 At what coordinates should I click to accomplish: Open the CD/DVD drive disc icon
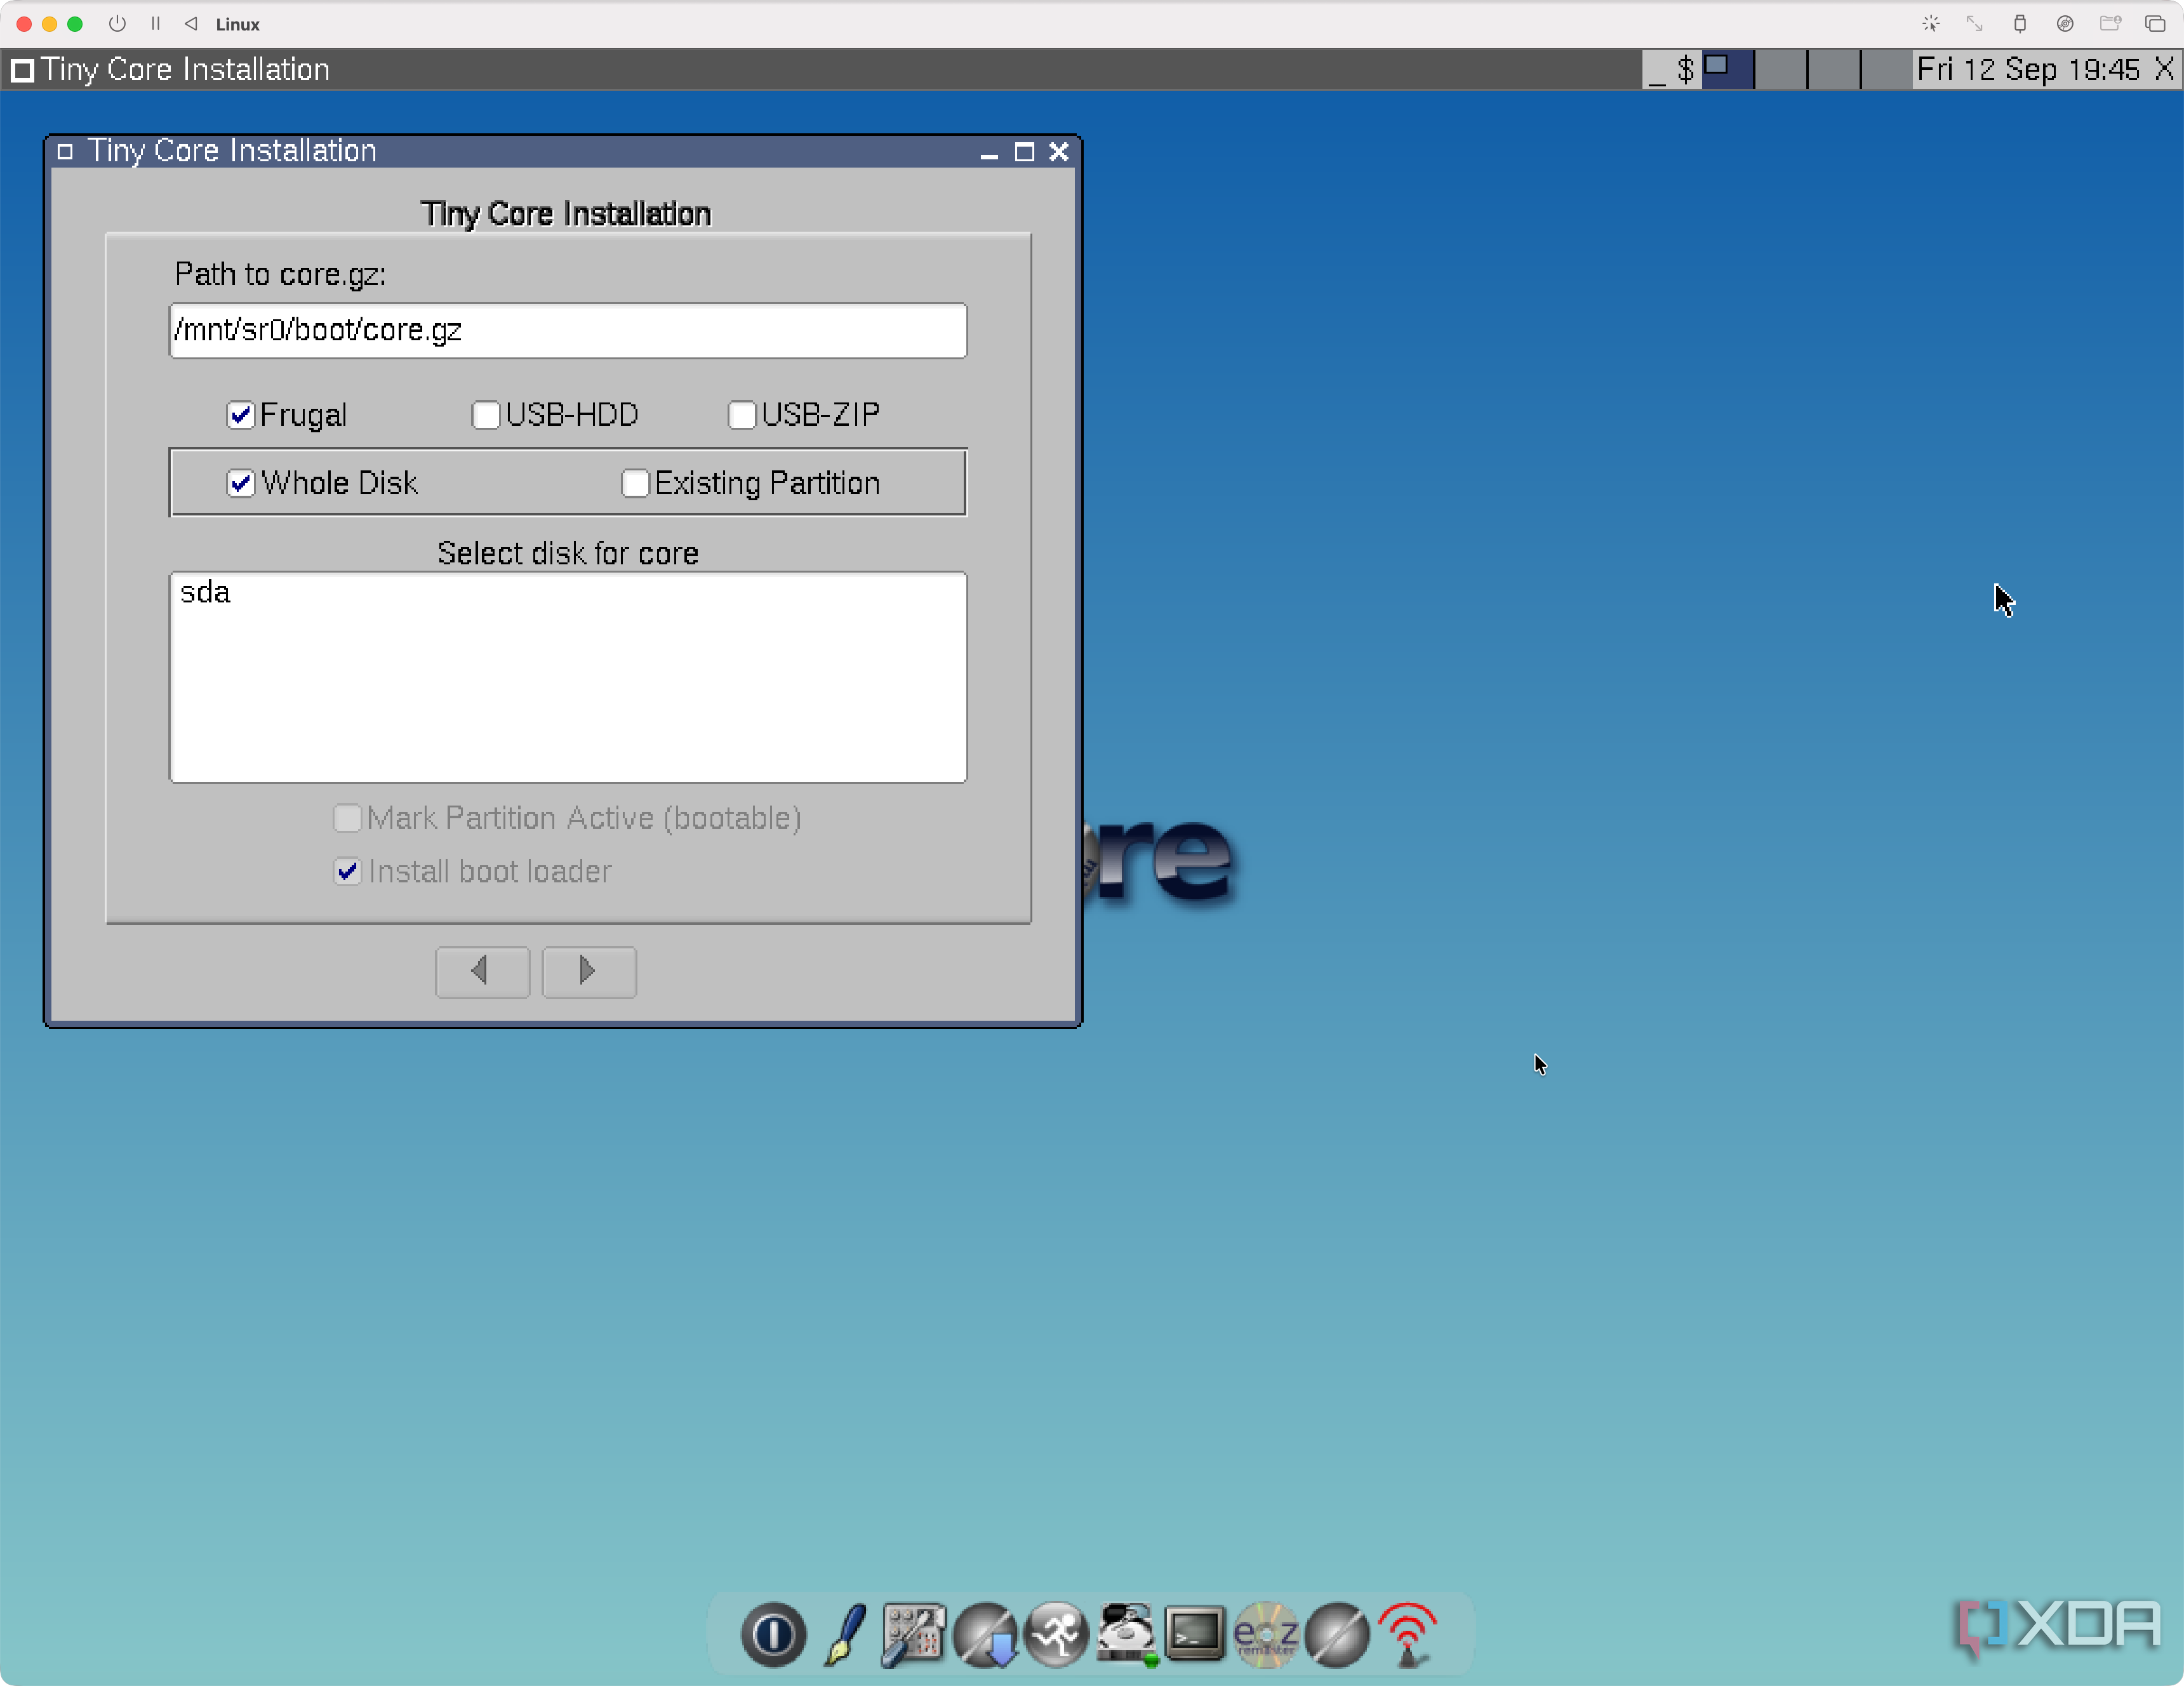(2064, 23)
